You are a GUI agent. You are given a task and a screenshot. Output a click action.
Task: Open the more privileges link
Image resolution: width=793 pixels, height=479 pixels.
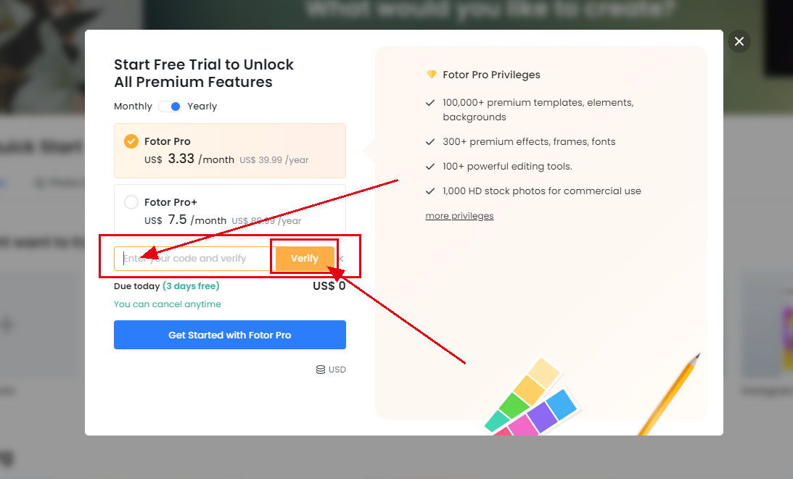[459, 216]
